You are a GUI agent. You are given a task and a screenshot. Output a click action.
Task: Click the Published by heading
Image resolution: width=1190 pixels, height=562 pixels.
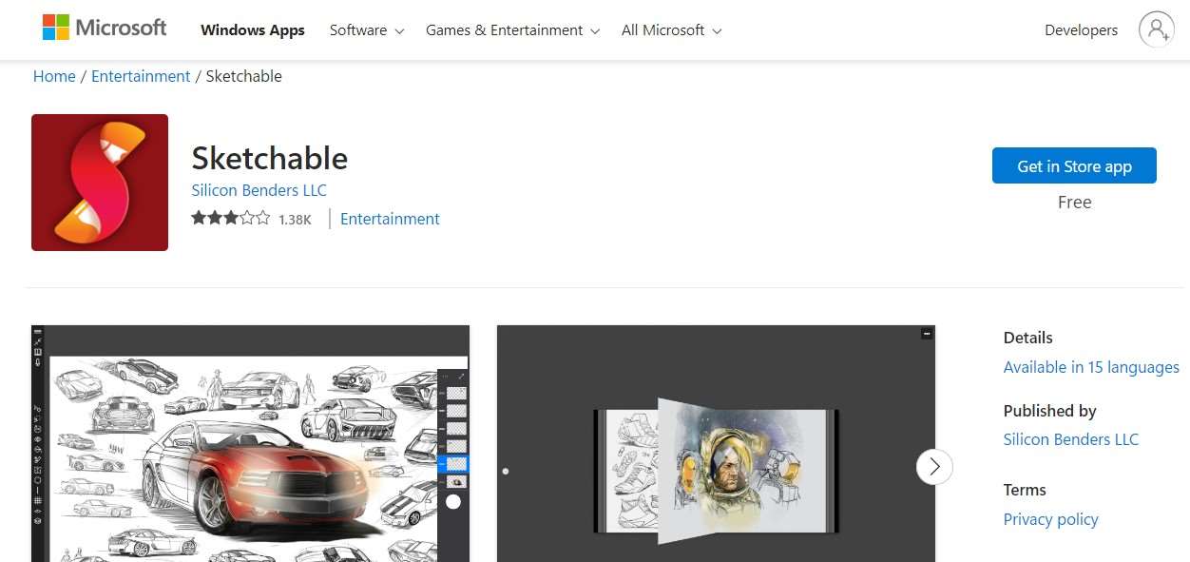[1049, 411]
